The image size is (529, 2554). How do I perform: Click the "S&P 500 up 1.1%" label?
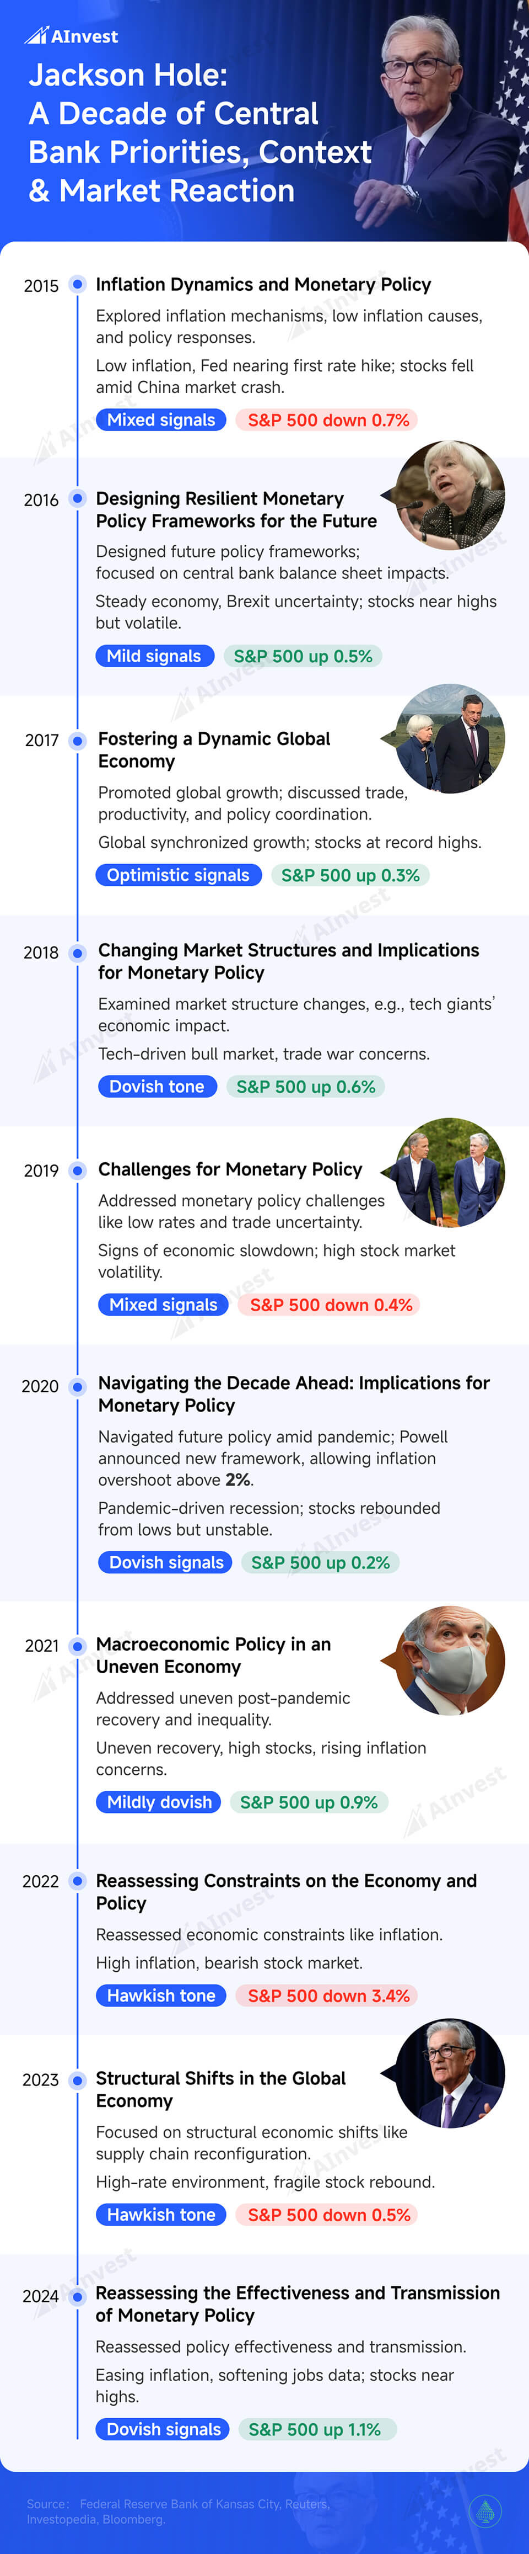[314, 2429]
